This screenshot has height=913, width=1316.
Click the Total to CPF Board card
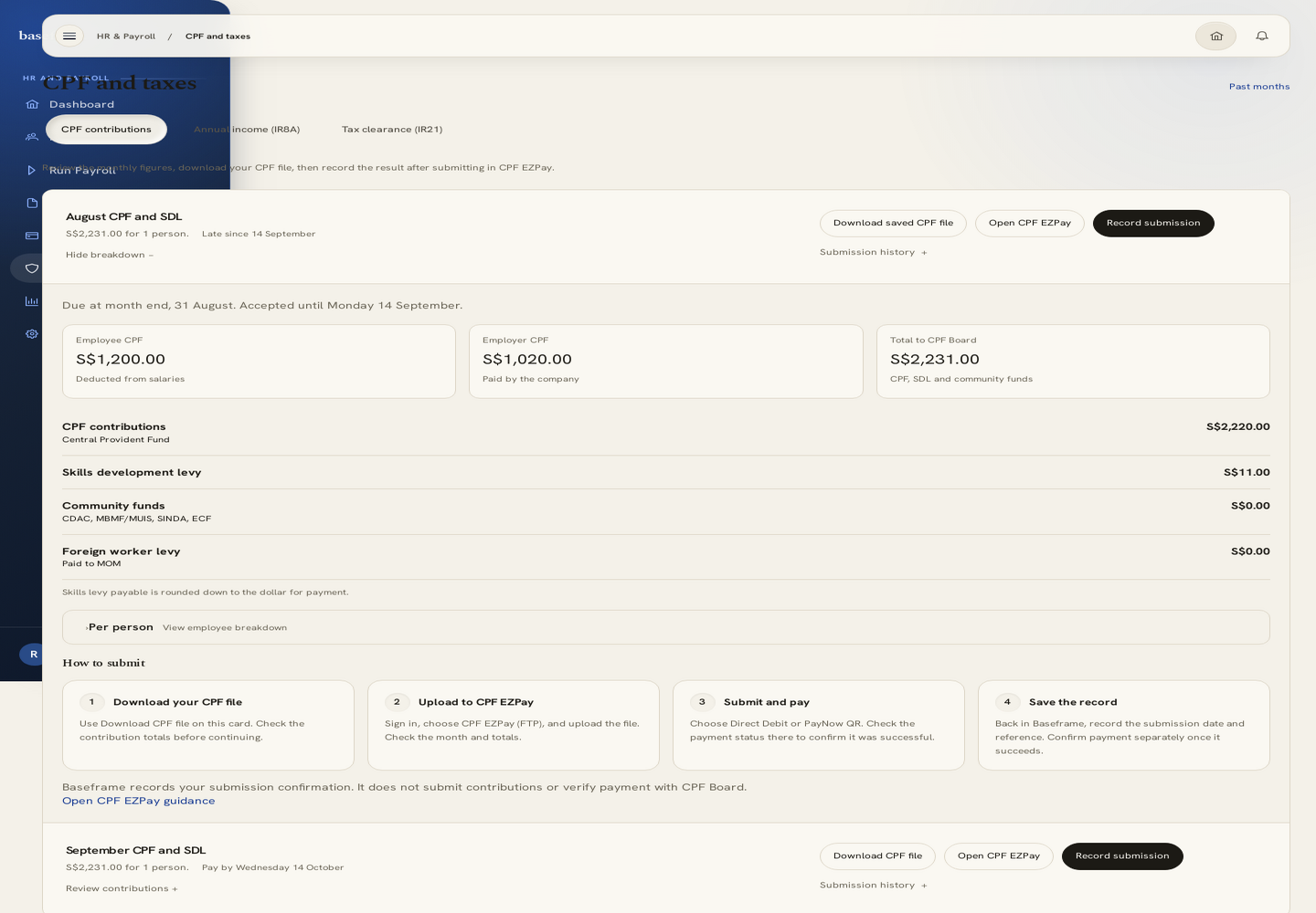1073,362
